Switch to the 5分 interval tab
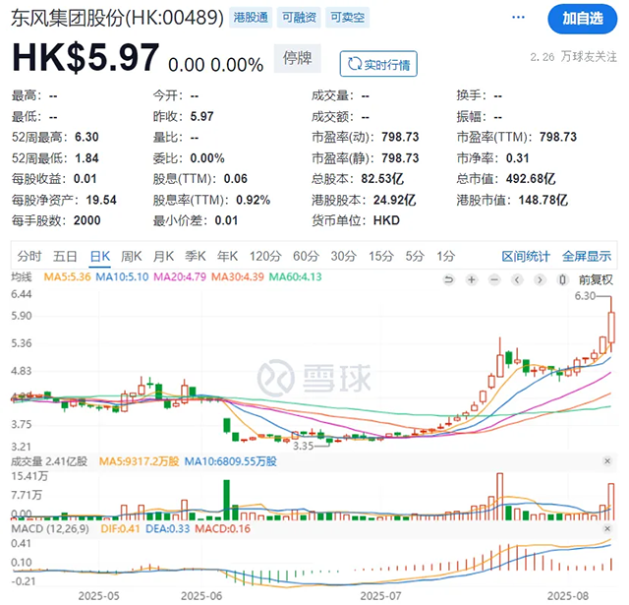The width and height of the screenshot is (629, 605). coord(415,256)
